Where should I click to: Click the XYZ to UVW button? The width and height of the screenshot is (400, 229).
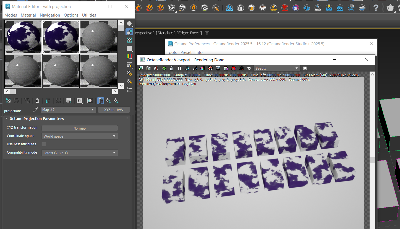pyautogui.click(x=114, y=110)
